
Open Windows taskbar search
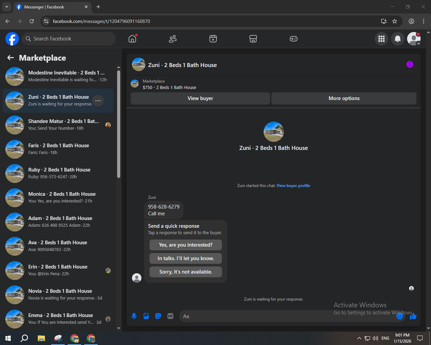click(24, 338)
